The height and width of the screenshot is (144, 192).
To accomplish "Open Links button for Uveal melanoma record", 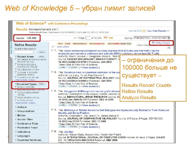I will [x=63, y=67].
